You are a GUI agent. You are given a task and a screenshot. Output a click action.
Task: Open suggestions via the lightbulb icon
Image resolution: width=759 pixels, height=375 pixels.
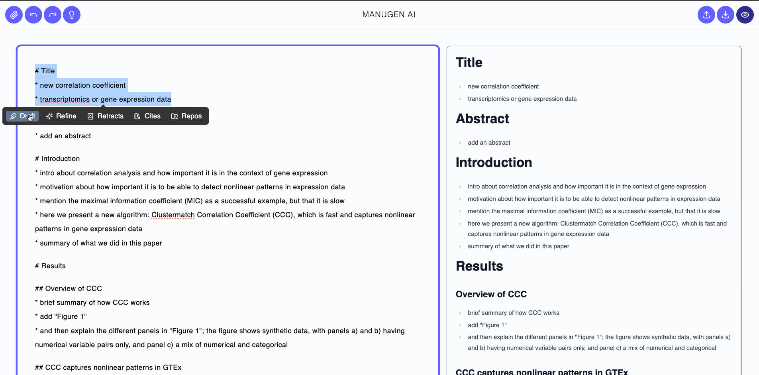coord(72,15)
